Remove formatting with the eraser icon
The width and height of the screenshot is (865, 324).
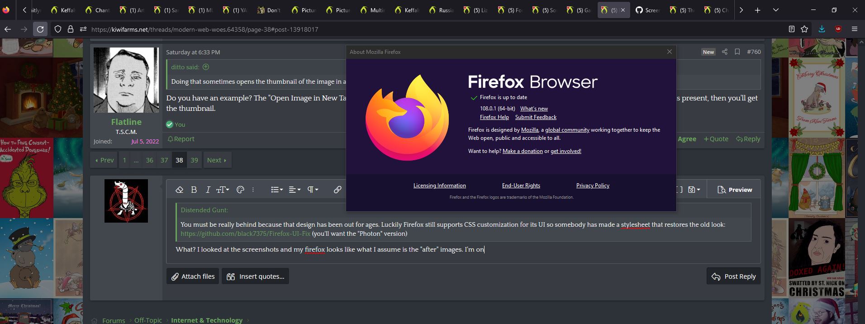(x=179, y=190)
